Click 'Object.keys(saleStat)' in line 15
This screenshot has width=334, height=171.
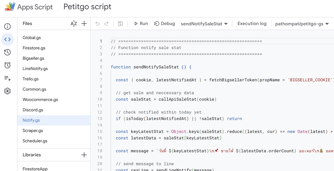pyautogui.click(x=197, y=131)
